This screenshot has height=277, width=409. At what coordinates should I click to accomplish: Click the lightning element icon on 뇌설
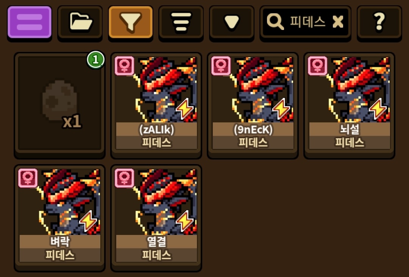point(378,108)
